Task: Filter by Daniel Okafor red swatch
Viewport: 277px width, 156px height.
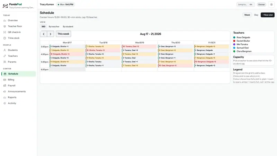Action: (234, 41)
